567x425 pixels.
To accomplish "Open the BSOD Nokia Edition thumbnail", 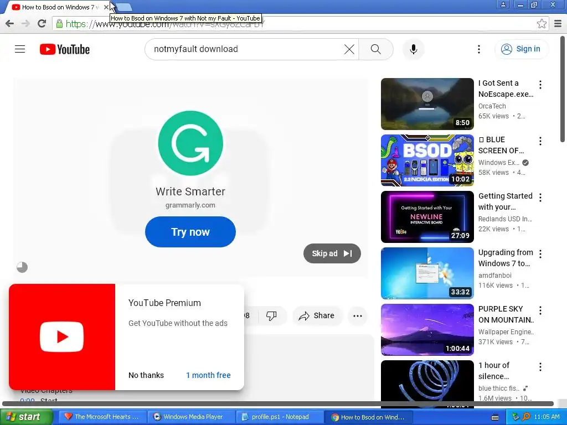I will point(427,160).
